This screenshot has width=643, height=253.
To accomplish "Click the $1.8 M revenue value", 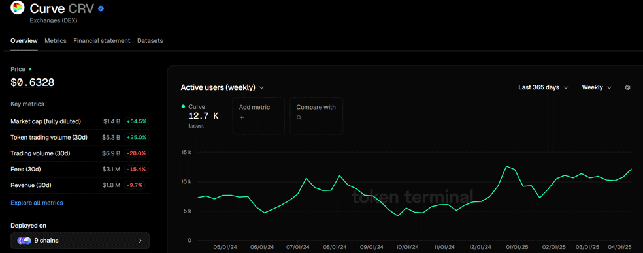I will click(x=112, y=185).
